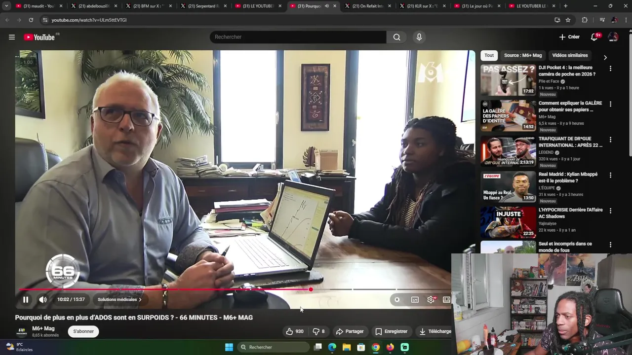Click the browser address bar URL

tap(89, 20)
